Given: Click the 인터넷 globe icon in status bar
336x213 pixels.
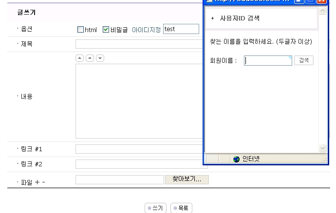Looking at the screenshot, I should [x=236, y=159].
